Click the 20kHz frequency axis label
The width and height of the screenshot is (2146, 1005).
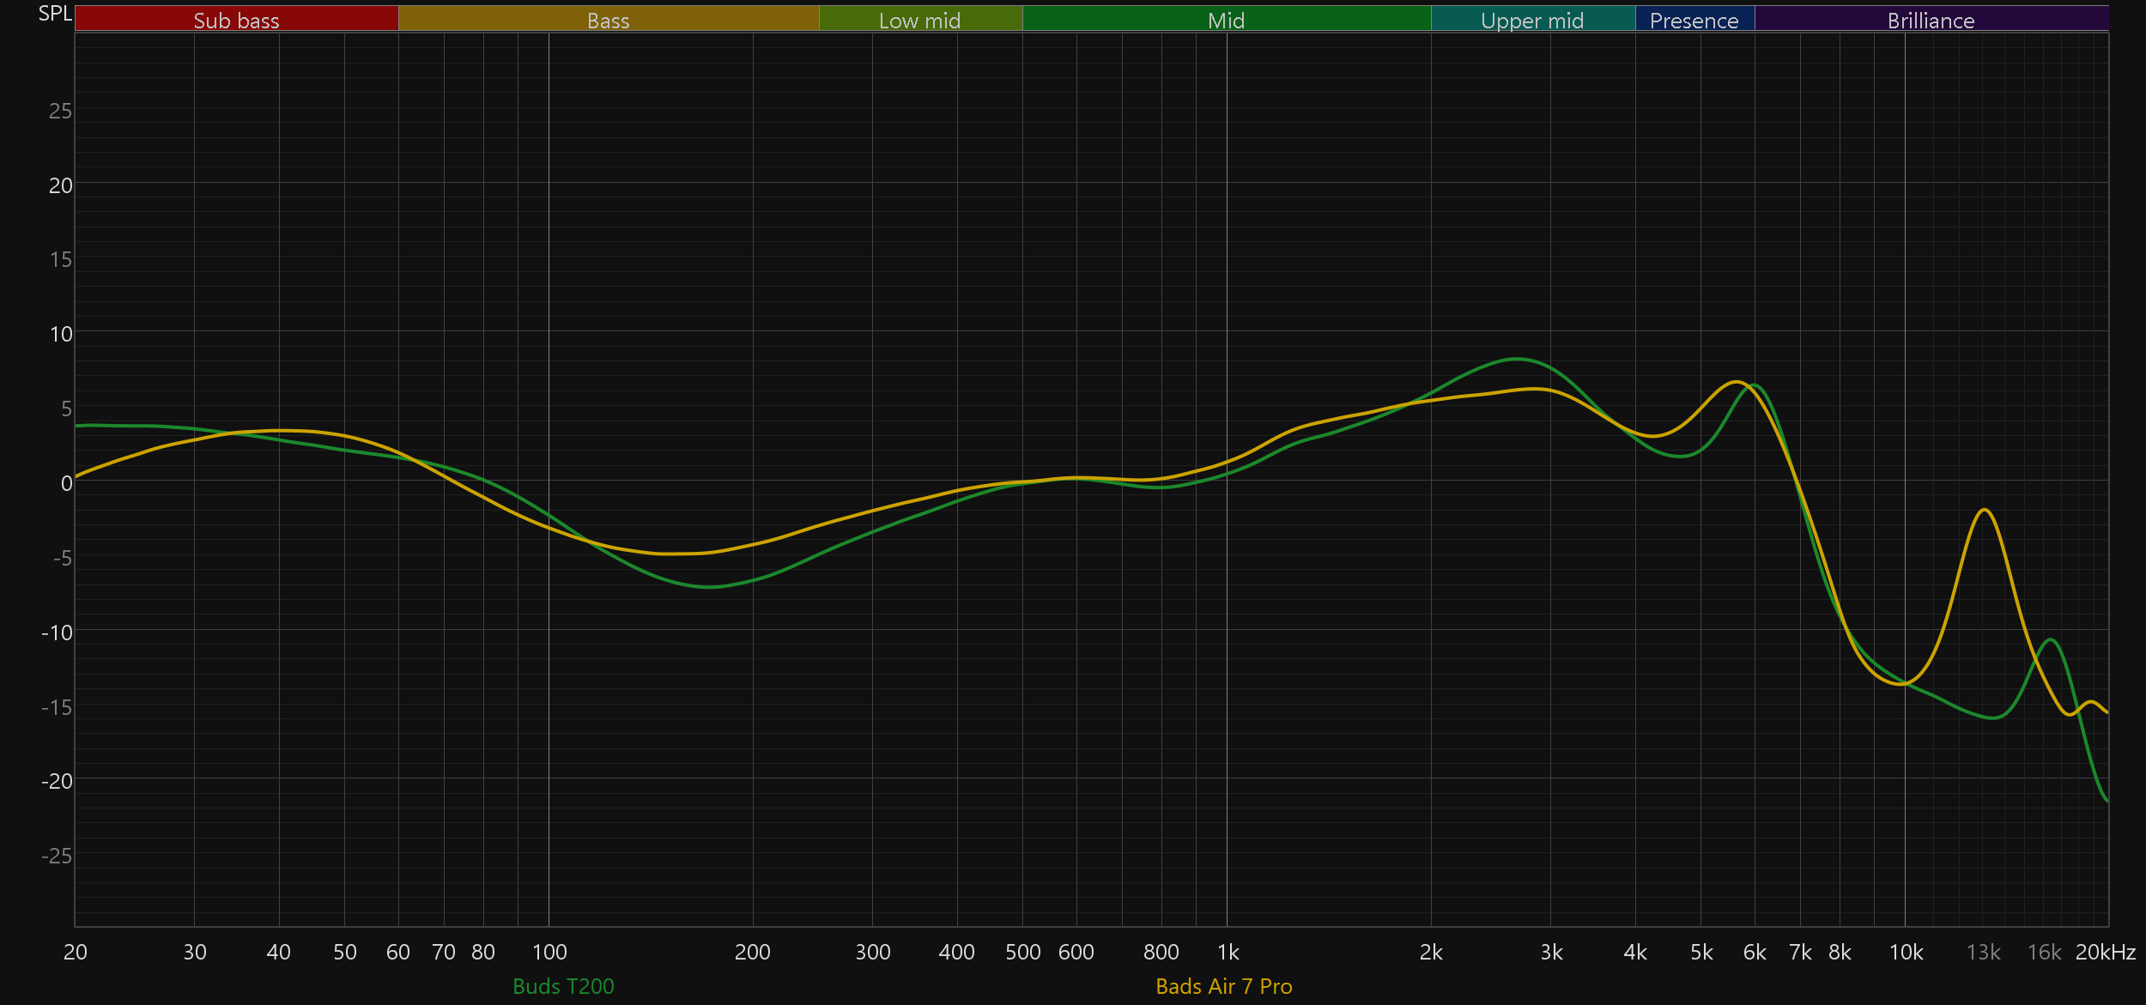click(2105, 952)
